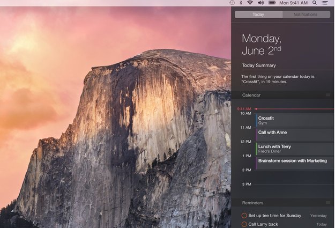The image size is (335, 228).
Task: Toggle Notification Center list icon
Action: pos(325,3)
